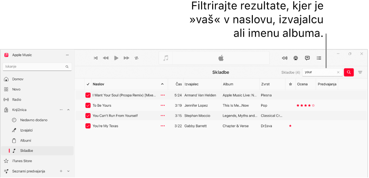Viewport: 369px width, 178px height.
Task: Click the checkmark column header
Action: [88, 84]
